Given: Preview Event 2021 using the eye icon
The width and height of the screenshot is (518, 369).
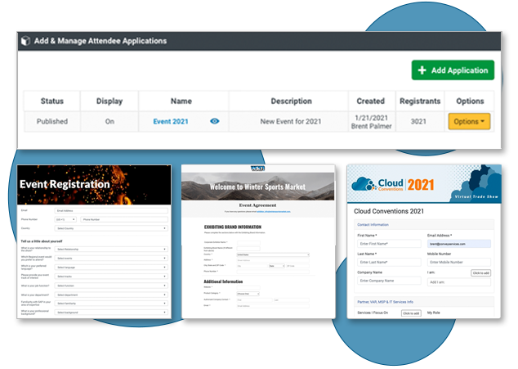Looking at the screenshot, I should click(214, 121).
